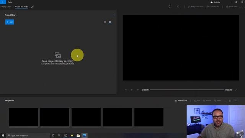Open the Video Editor breadcrumb
Image resolution: width=245 pixels, height=138 pixels.
tap(7, 7)
